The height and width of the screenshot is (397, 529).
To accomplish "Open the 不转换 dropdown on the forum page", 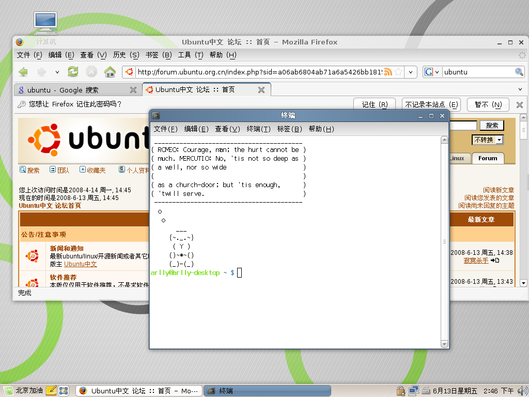I will 488,140.
